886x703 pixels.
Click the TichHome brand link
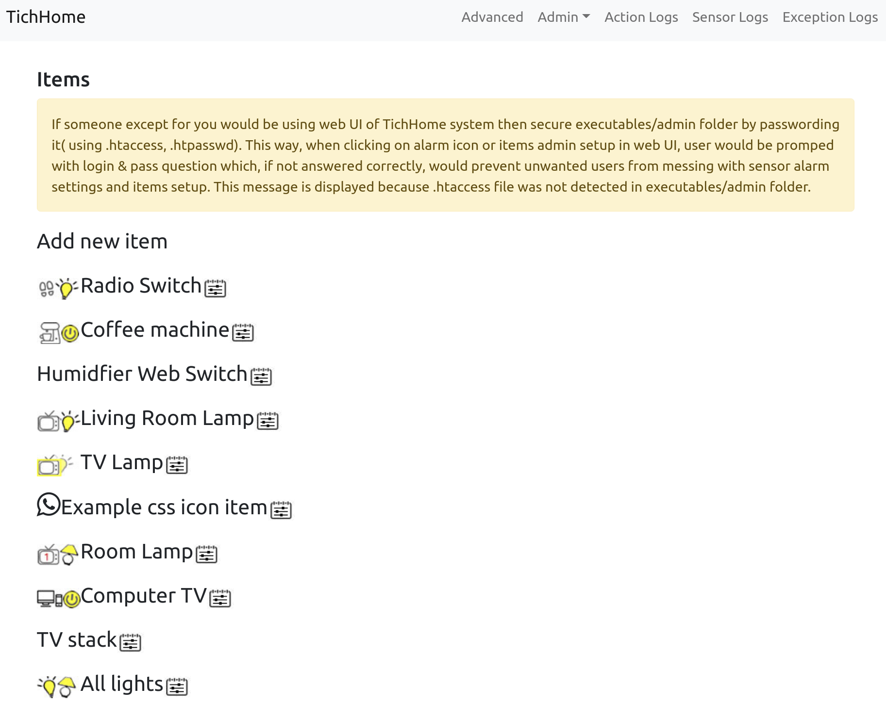[x=46, y=17]
